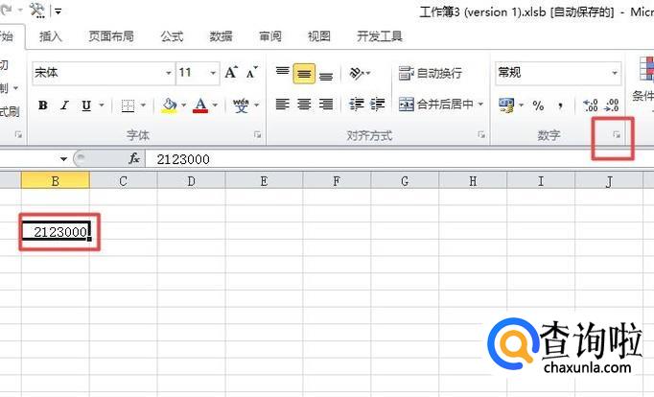Set top vertical alignment

(282, 74)
